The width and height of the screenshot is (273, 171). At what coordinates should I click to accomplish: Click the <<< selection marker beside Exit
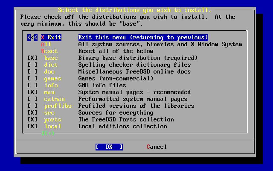pos(32,38)
